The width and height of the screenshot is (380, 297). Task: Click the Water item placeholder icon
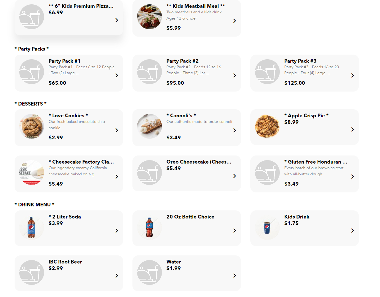click(x=150, y=272)
